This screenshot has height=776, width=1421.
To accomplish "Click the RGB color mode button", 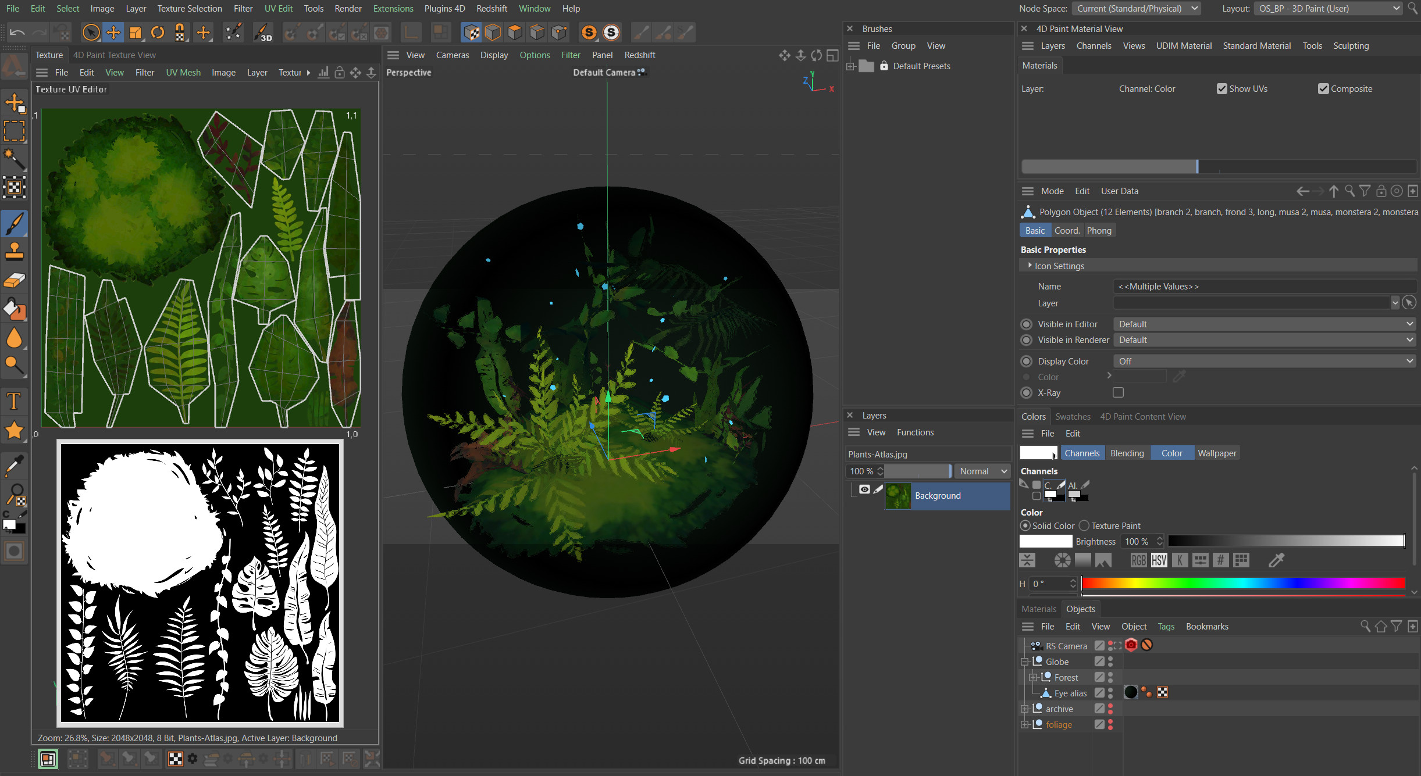I will coord(1138,560).
